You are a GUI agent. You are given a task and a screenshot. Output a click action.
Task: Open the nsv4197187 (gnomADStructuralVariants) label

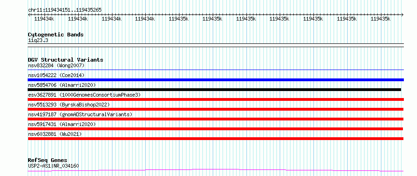point(80,114)
